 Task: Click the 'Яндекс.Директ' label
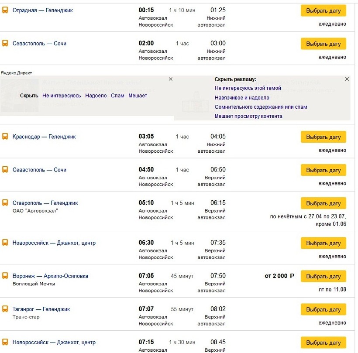16,73
